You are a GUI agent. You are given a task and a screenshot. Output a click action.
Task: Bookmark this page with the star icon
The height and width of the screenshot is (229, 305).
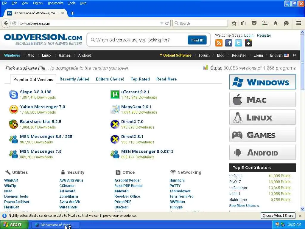234,23
